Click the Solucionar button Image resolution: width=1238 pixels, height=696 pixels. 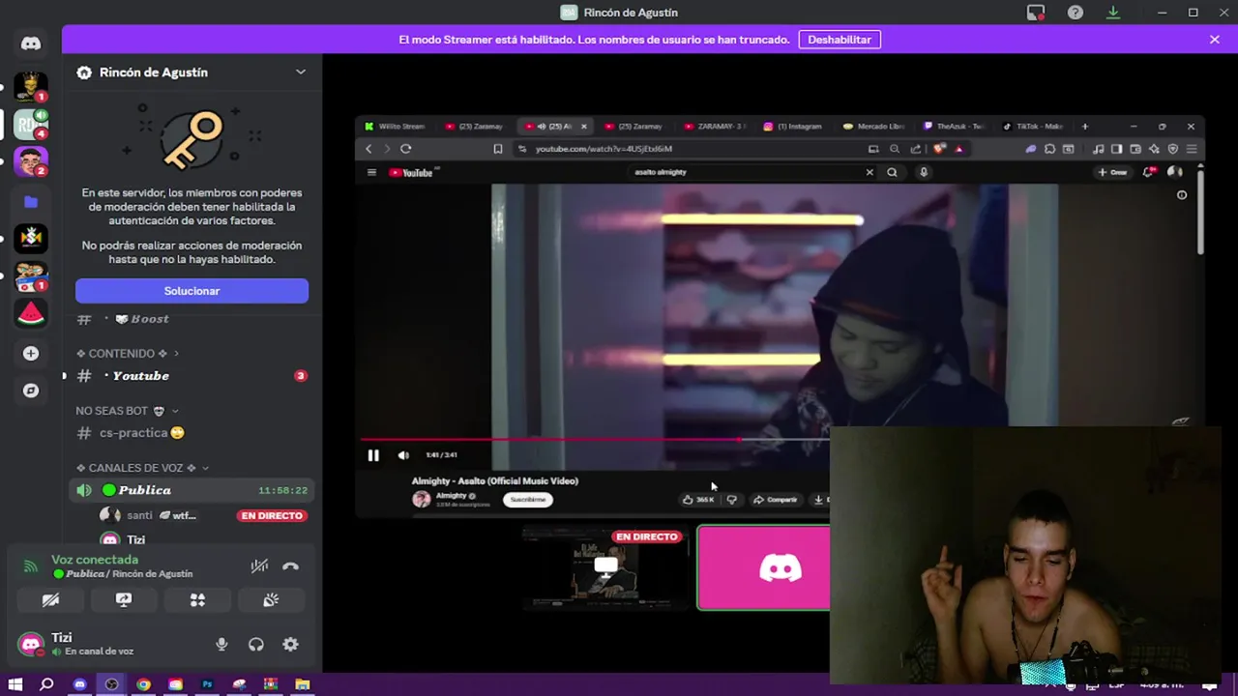[192, 291]
